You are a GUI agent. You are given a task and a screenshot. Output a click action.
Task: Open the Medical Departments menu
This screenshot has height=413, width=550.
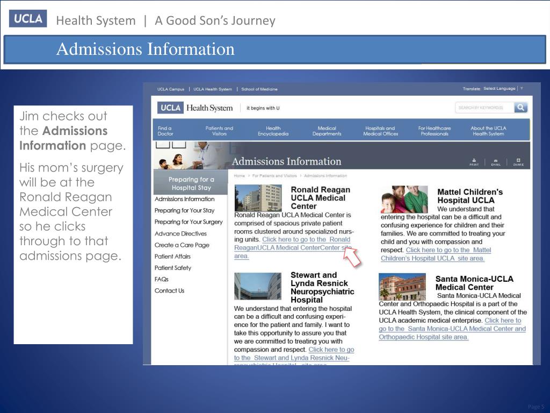coord(327,131)
